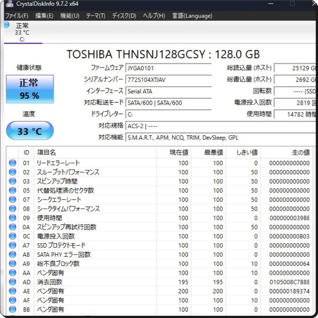Click the power on count value 2819

295,103
